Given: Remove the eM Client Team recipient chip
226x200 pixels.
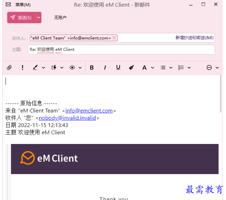Looking at the screenshot, I should [x=114, y=38].
